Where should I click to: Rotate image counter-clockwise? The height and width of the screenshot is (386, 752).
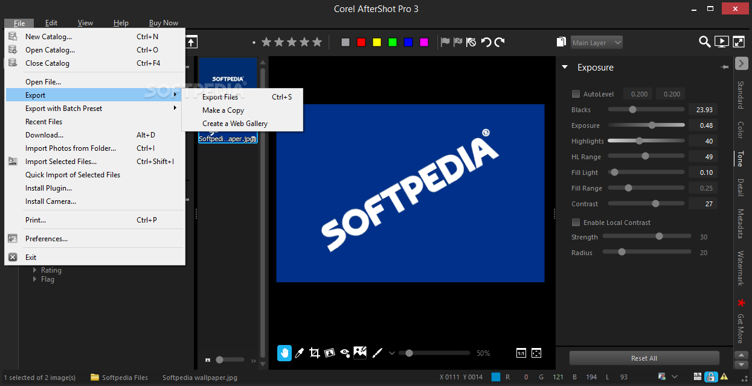click(x=486, y=42)
